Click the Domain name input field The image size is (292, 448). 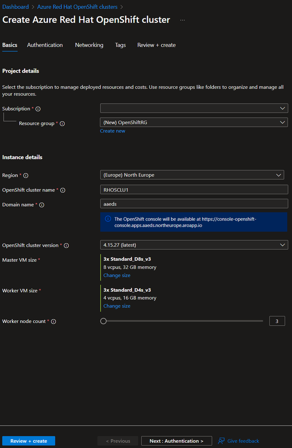(194, 204)
